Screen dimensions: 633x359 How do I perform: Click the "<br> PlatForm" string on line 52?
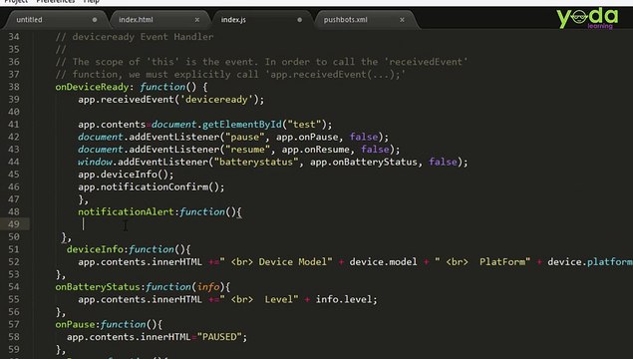[x=482, y=262]
